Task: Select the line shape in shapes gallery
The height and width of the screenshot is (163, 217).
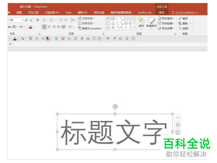Action: [117, 19]
